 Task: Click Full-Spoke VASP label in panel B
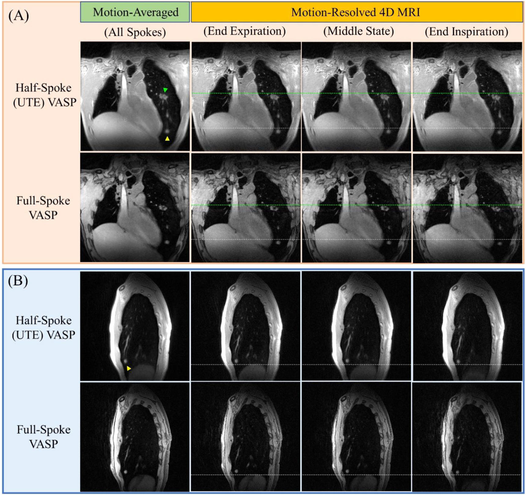point(43,437)
